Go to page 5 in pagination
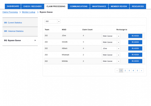Viewport: 151px width, 106px height. point(137,70)
